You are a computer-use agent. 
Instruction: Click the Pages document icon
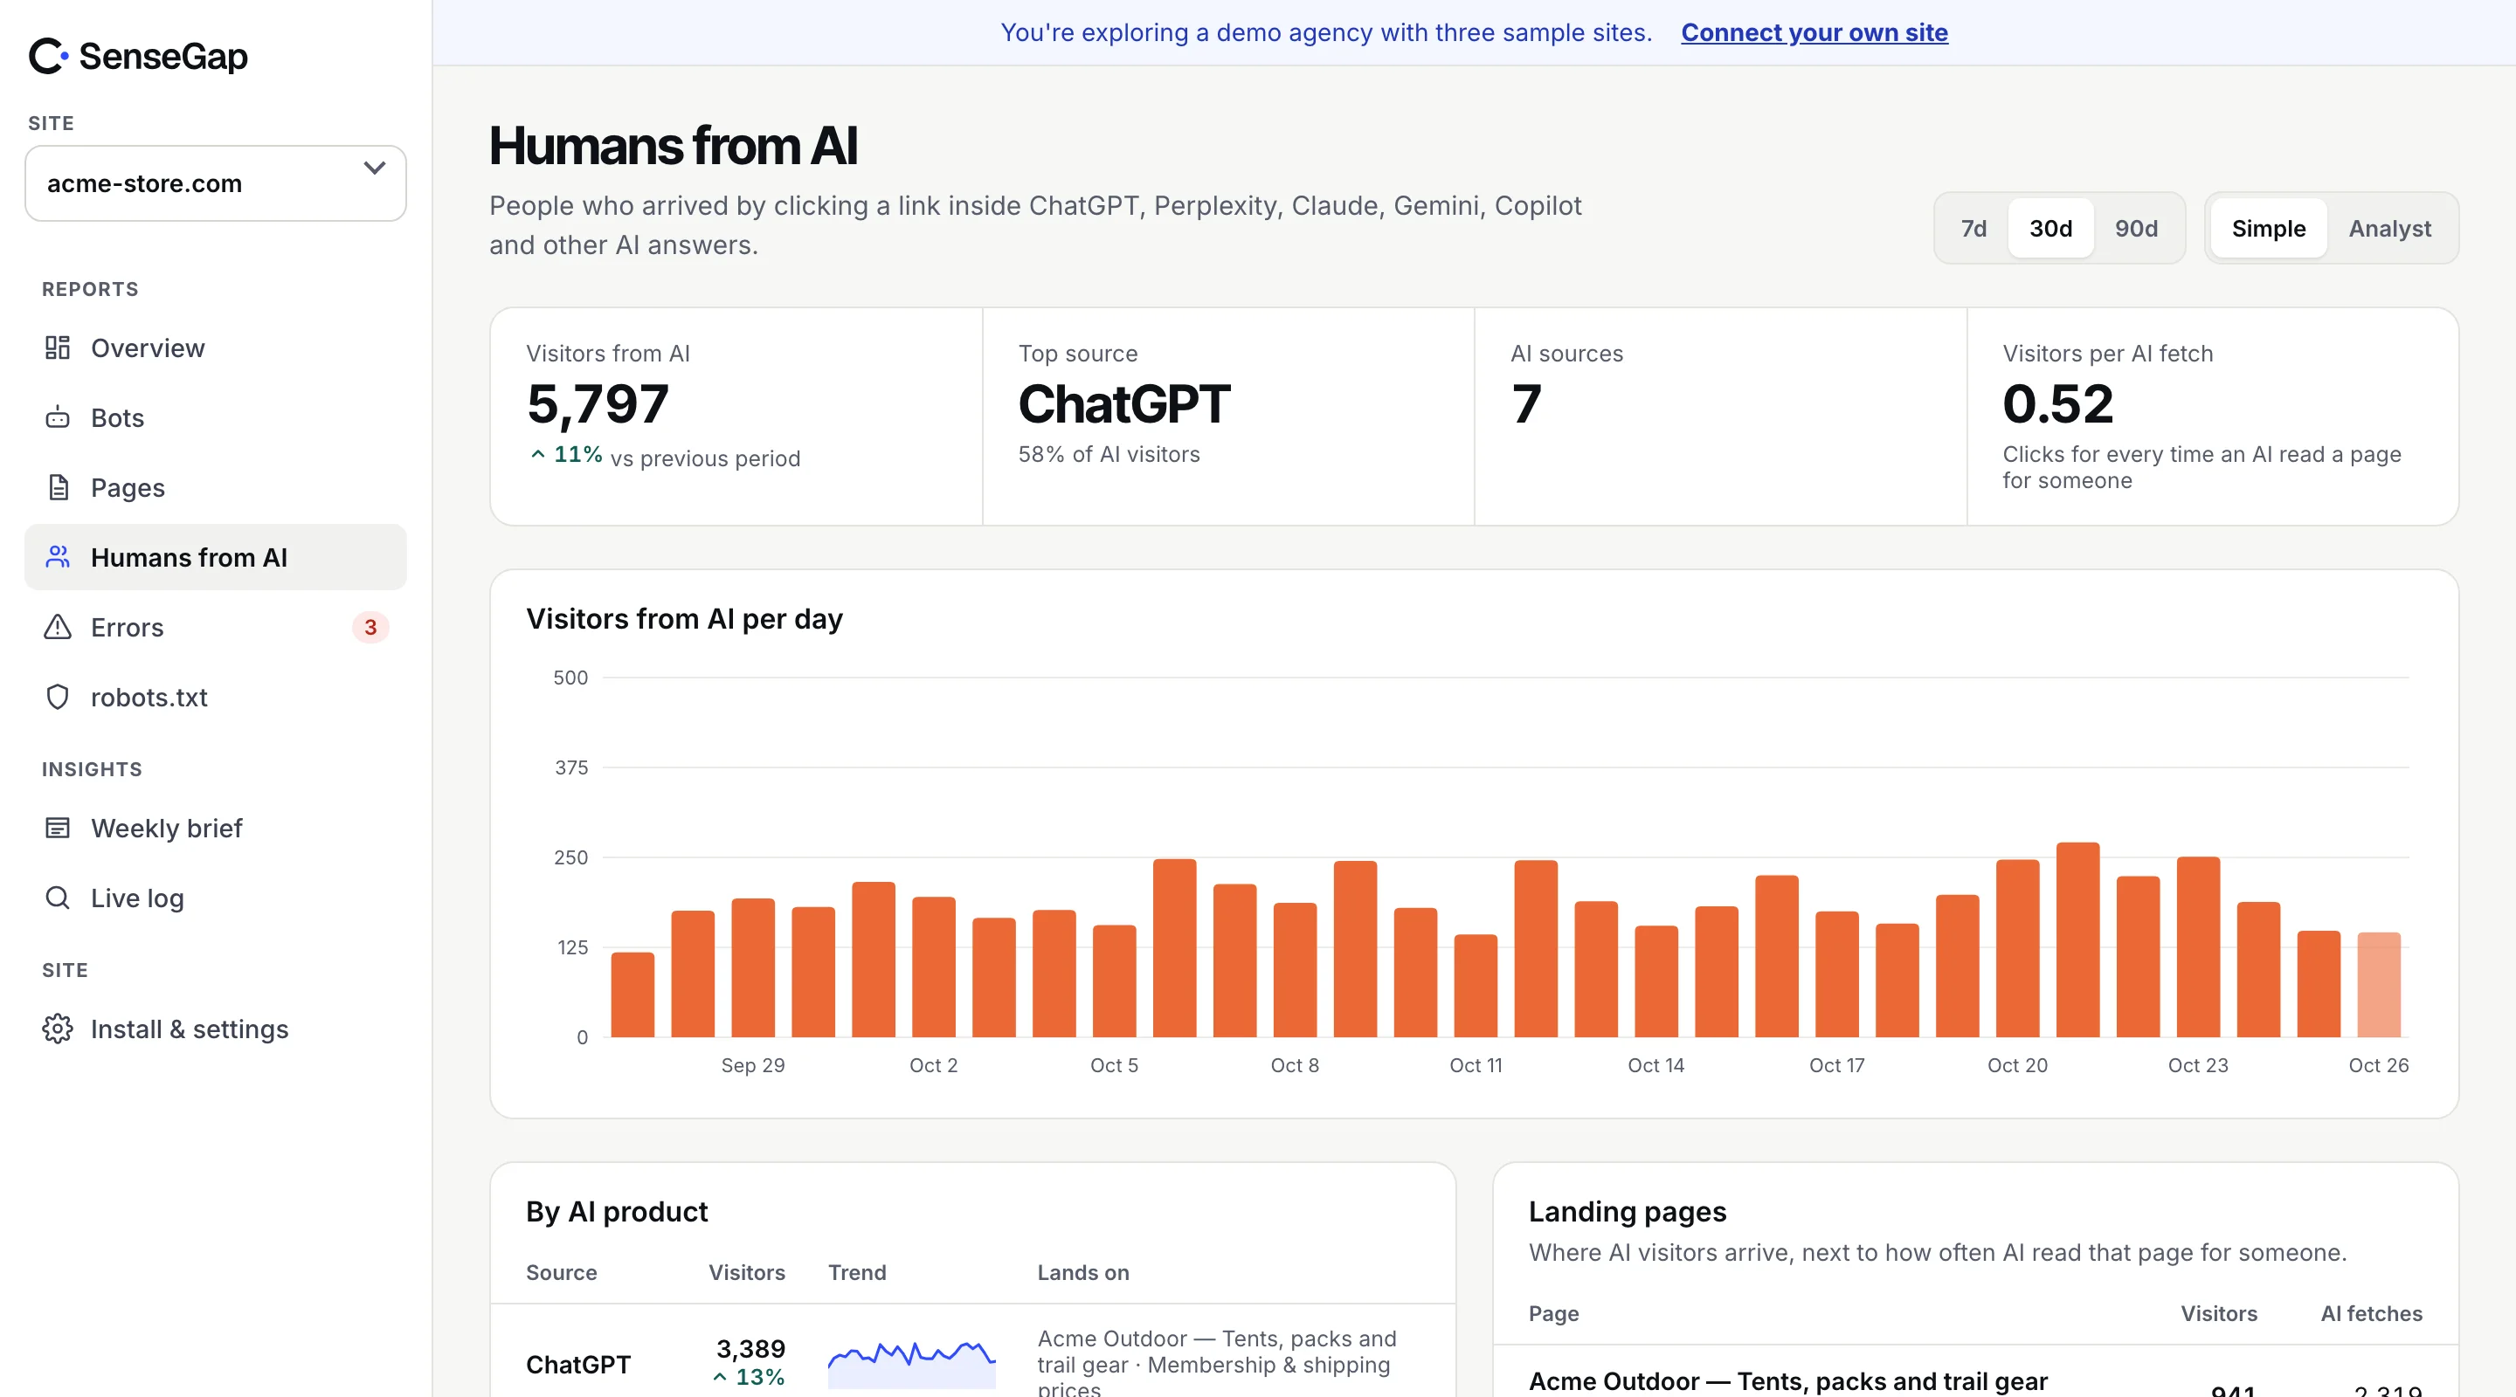coord(58,487)
